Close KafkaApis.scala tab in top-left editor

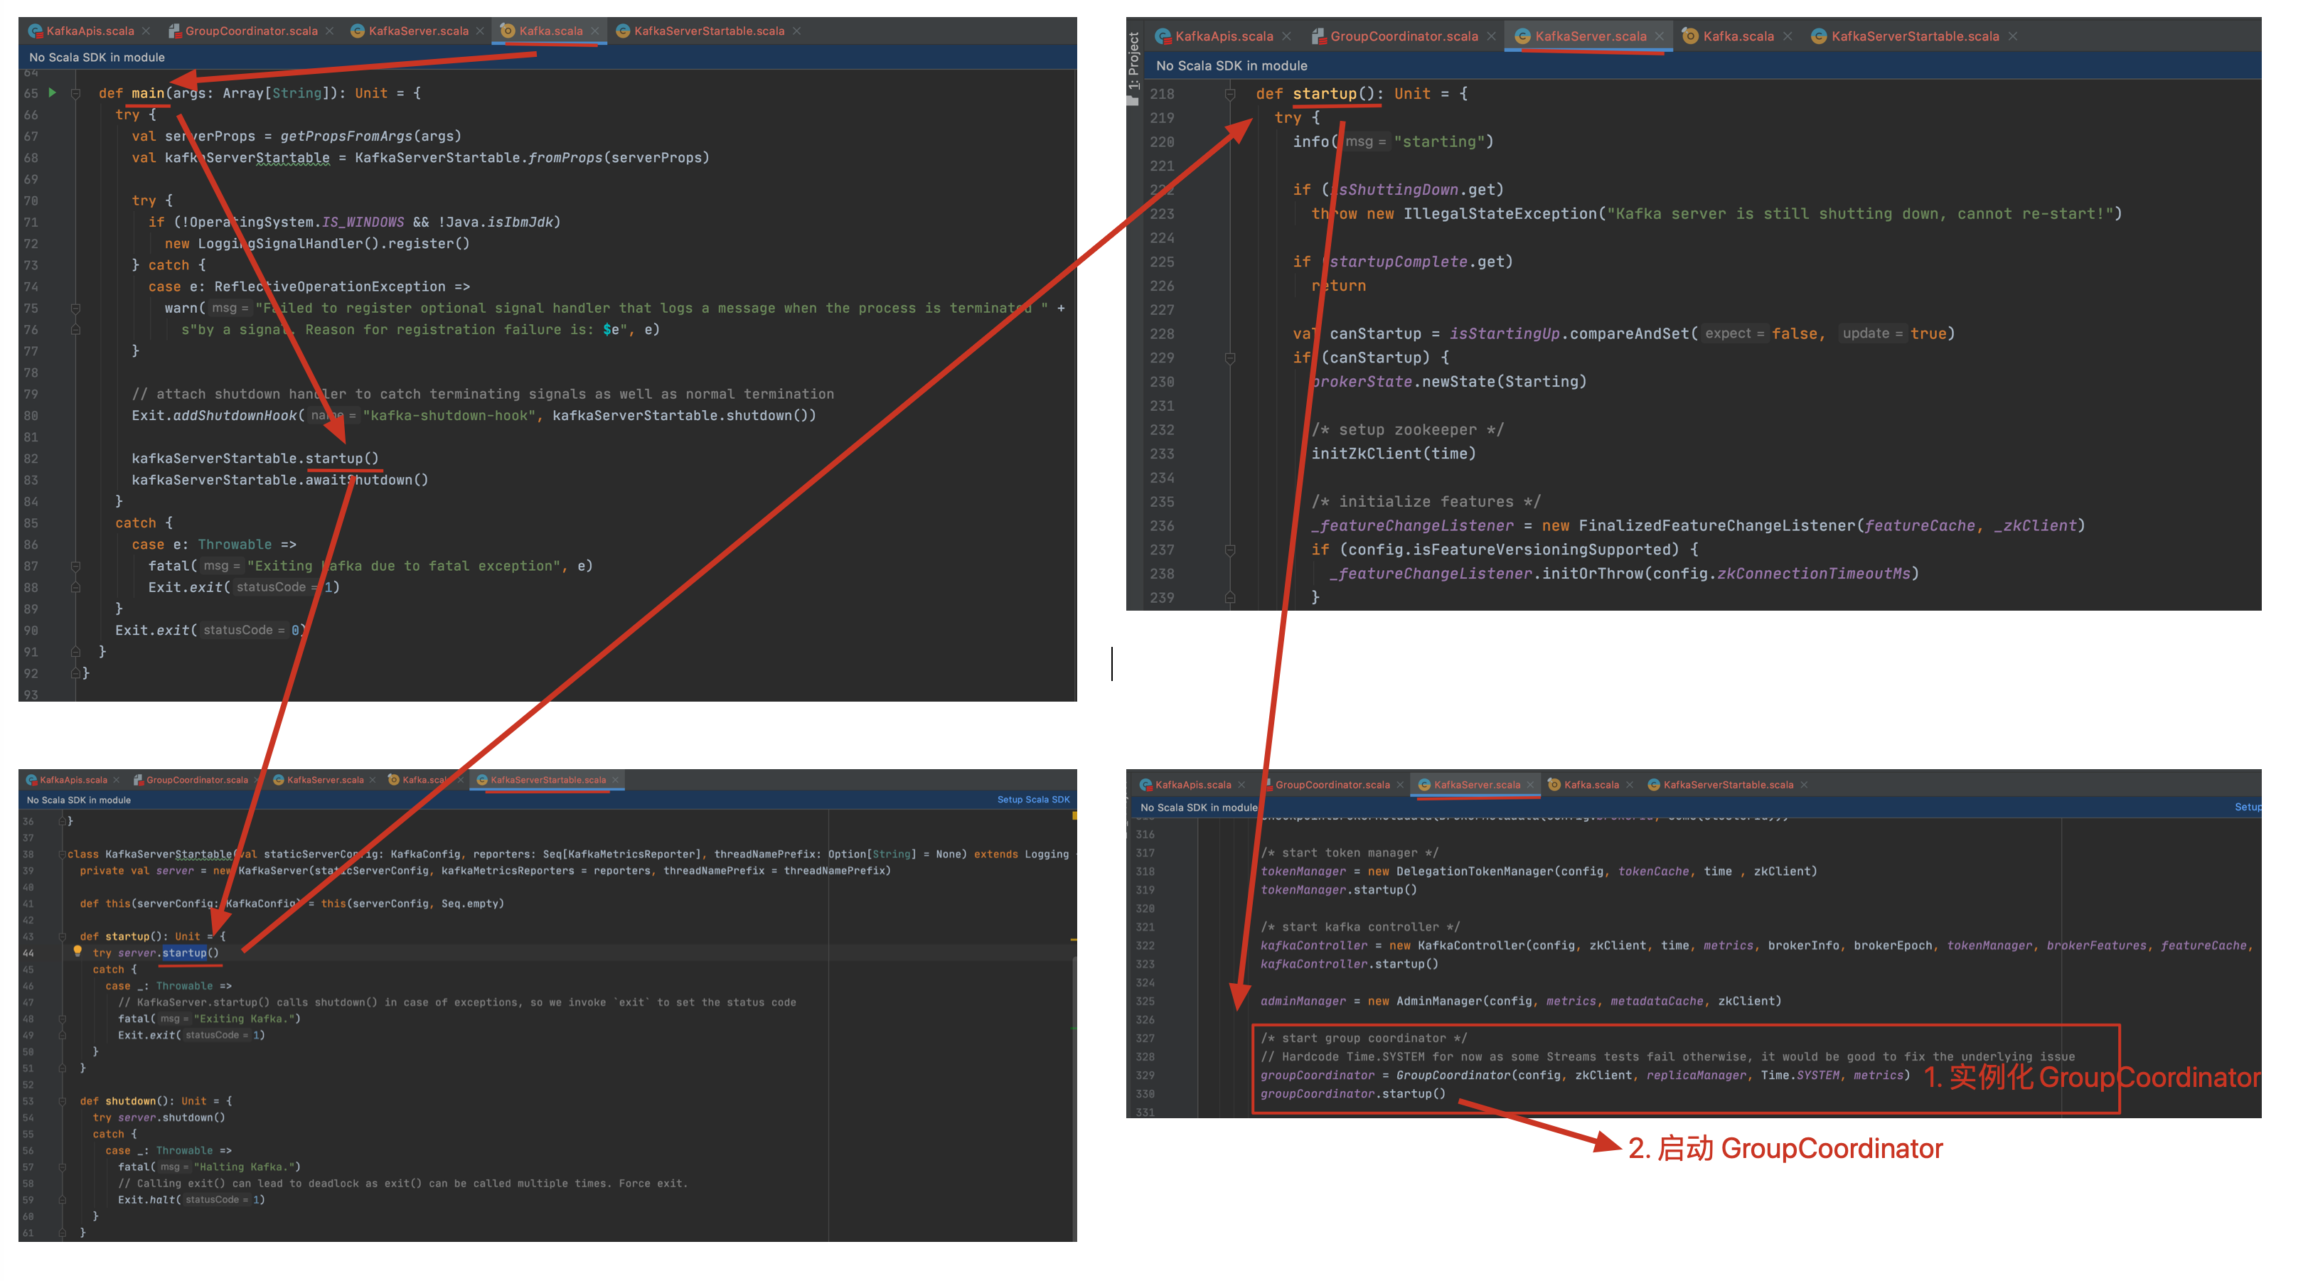click(146, 31)
